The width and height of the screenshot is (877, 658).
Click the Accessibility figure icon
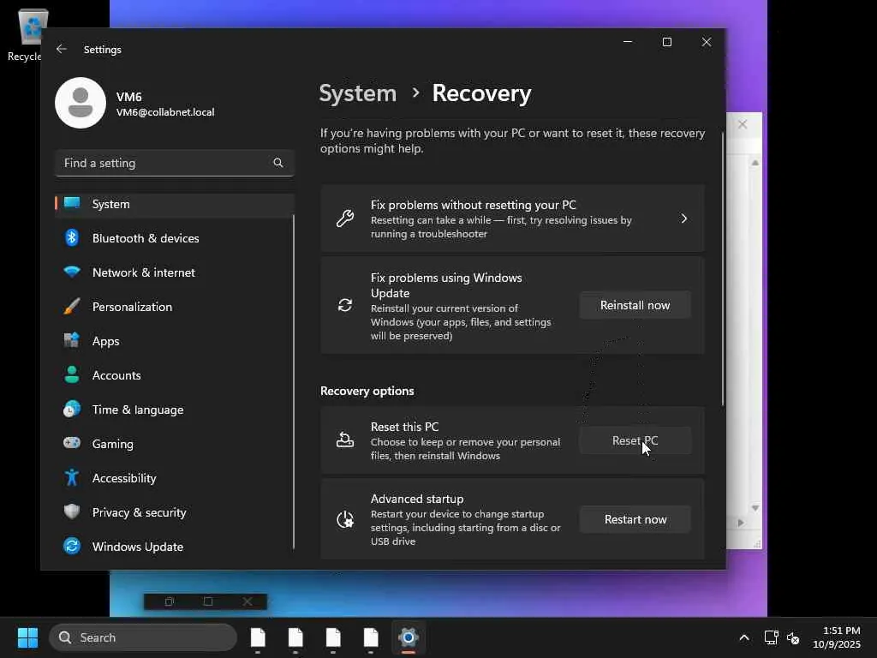(x=72, y=477)
